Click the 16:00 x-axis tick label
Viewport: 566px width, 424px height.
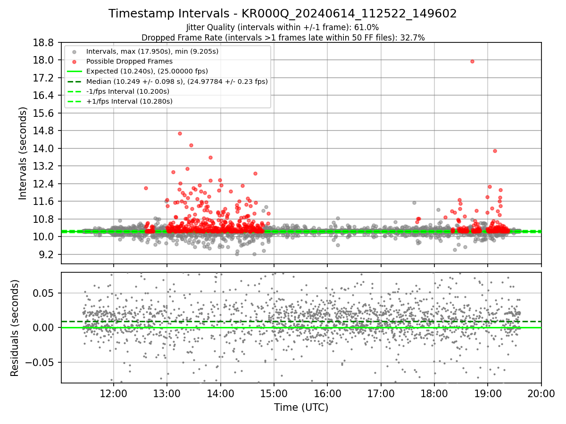[327, 393]
